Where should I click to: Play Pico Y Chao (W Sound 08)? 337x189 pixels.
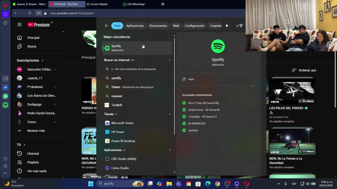[203, 103]
